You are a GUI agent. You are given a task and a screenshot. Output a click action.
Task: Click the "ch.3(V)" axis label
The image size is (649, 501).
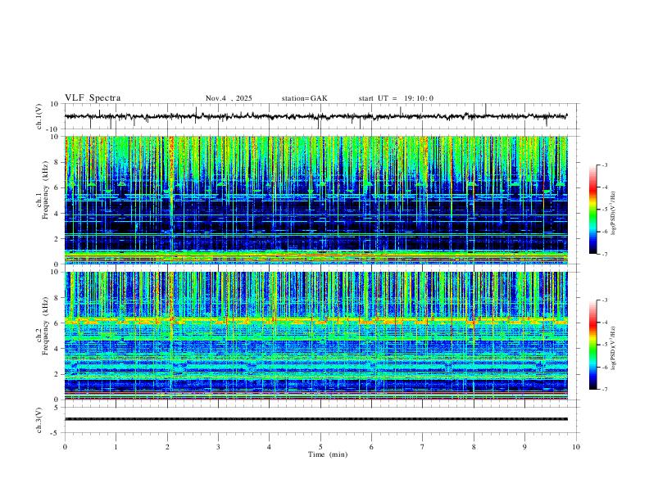point(39,421)
